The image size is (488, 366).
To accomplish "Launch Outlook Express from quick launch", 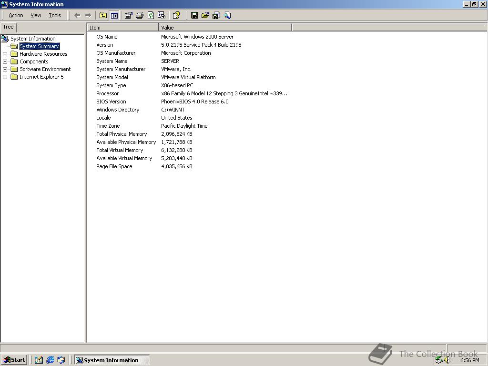I will click(x=61, y=360).
